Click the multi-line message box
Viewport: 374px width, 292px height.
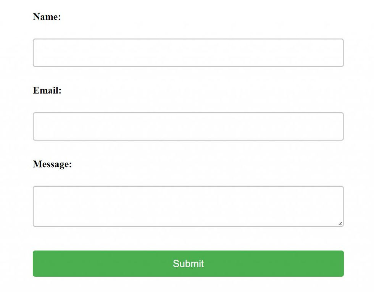(x=188, y=206)
